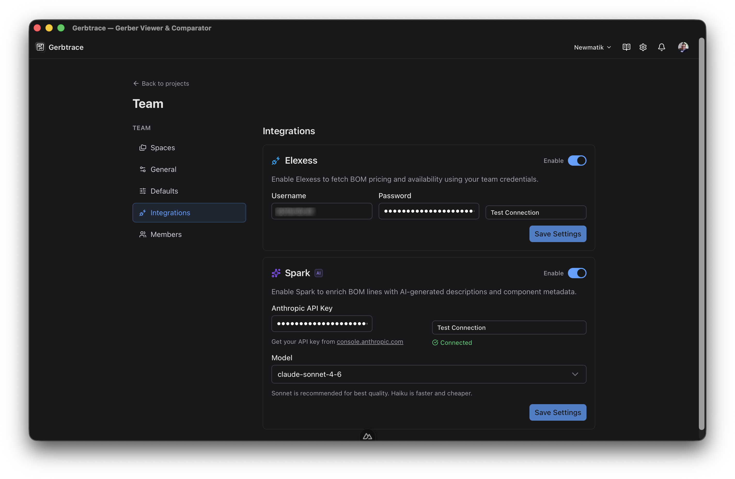
Task: Click the Elexess Username field
Action: [x=322, y=211]
